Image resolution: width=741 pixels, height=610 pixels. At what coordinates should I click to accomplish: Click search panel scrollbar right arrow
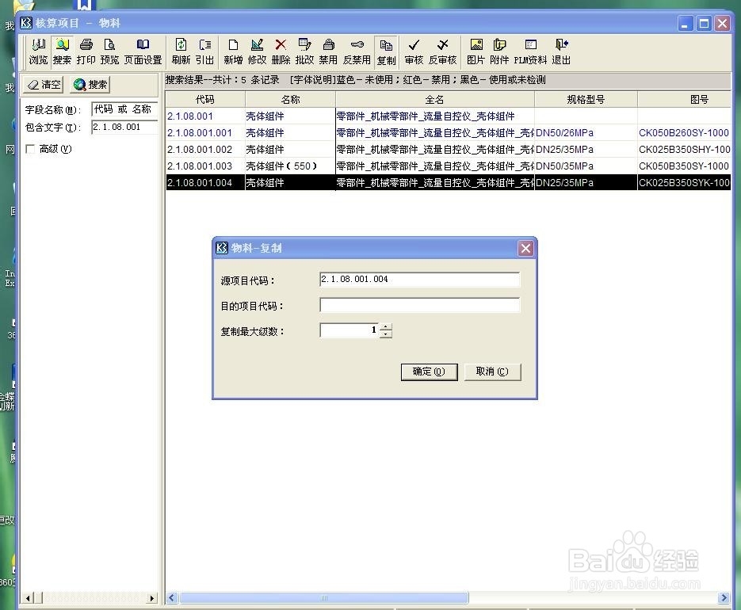(151, 598)
